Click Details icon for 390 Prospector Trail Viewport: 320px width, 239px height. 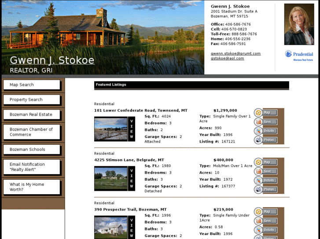tap(258, 230)
